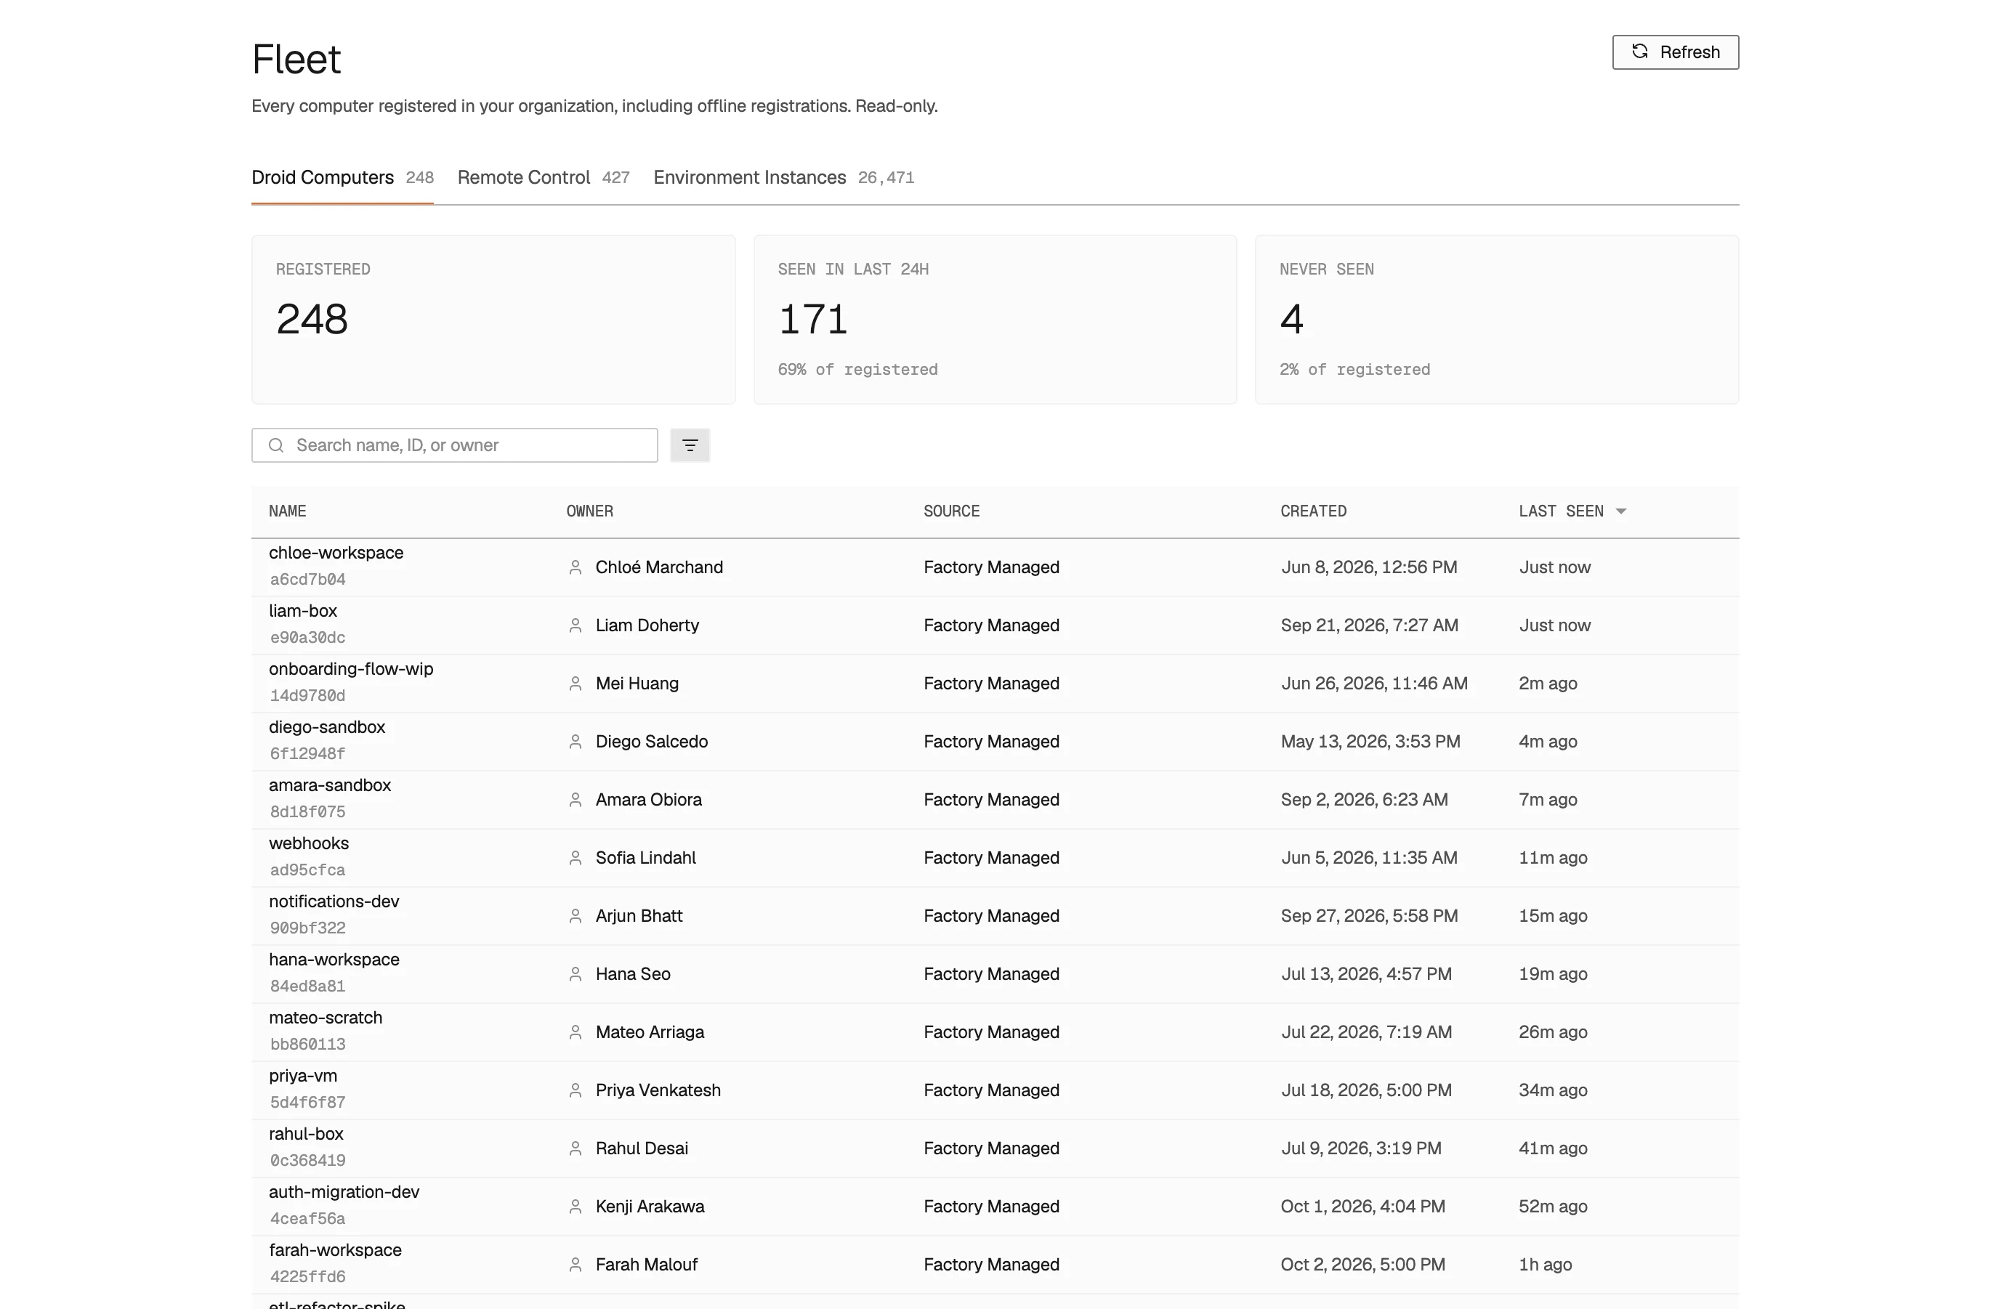Screen dimensions: 1991x1309
Task: Click the user icon beside Chloé Marchand
Action: coord(575,567)
